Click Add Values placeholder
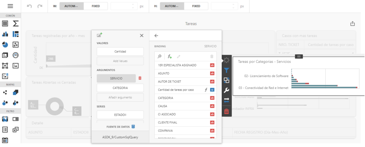 (120, 61)
